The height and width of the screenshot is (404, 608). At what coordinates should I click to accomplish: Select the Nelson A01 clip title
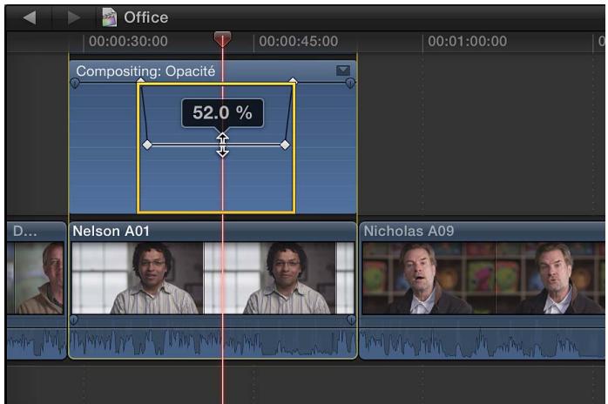tap(111, 231)
